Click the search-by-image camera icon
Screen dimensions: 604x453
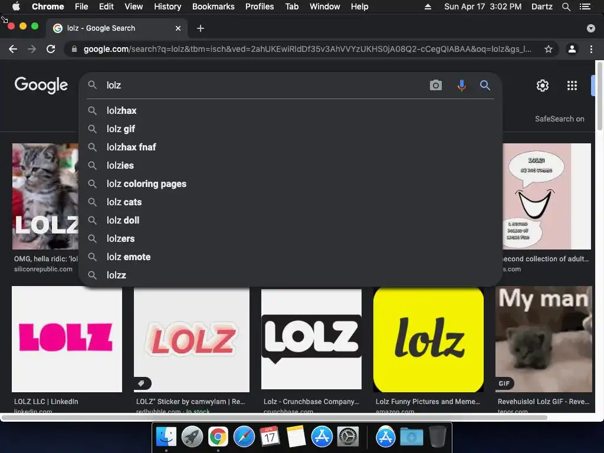436,85
